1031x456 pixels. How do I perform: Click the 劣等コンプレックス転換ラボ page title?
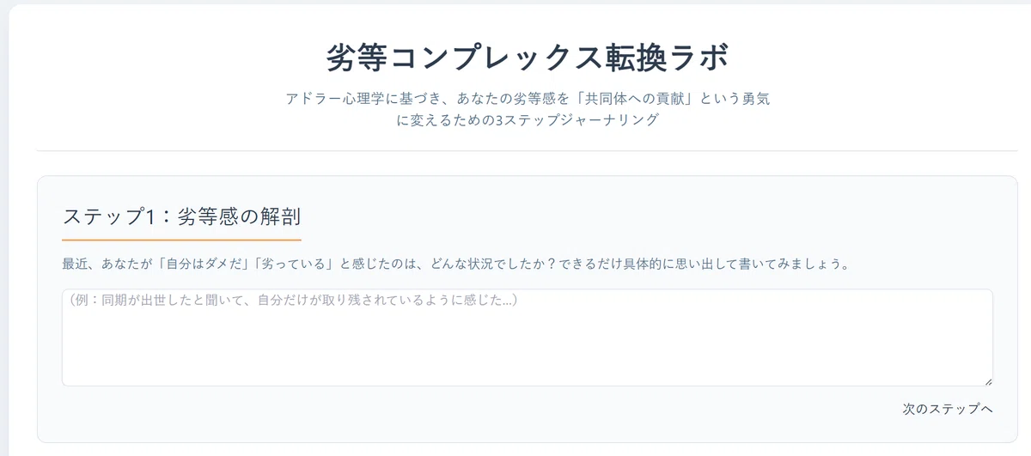[x=528, y=59]
